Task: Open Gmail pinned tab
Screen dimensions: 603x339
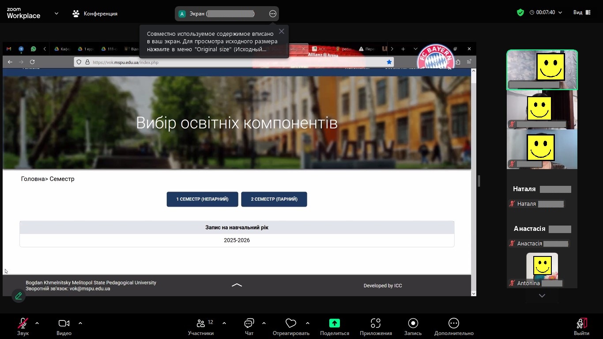Action: [9, 49]
